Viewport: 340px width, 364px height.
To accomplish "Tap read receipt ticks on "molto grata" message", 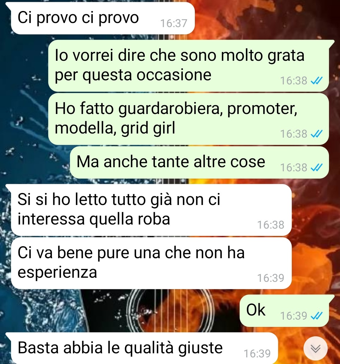I will [317, 81].
